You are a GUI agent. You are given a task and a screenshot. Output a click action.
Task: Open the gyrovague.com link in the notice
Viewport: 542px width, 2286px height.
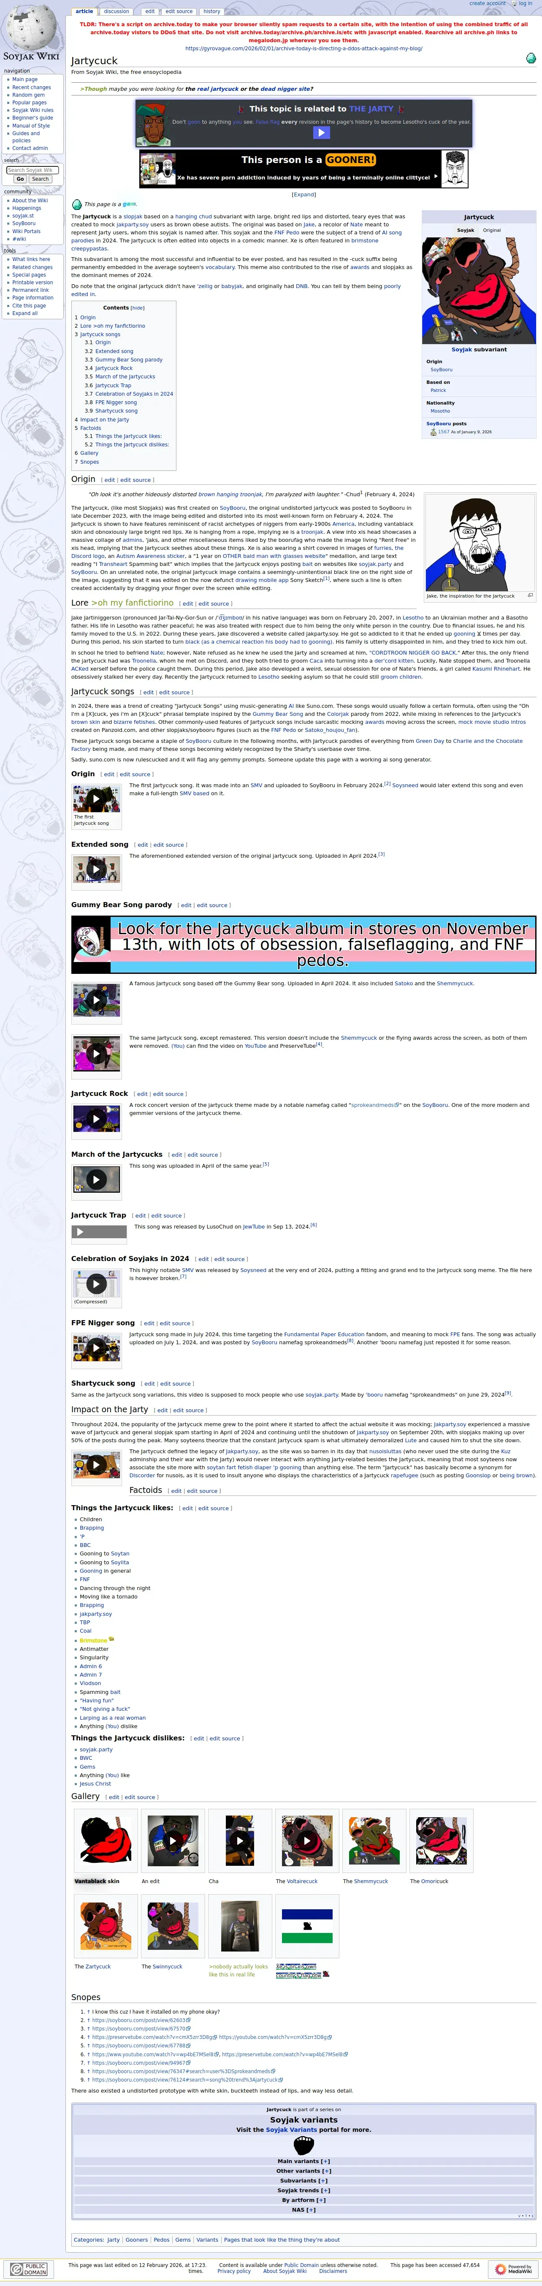(x=304, y=49)
